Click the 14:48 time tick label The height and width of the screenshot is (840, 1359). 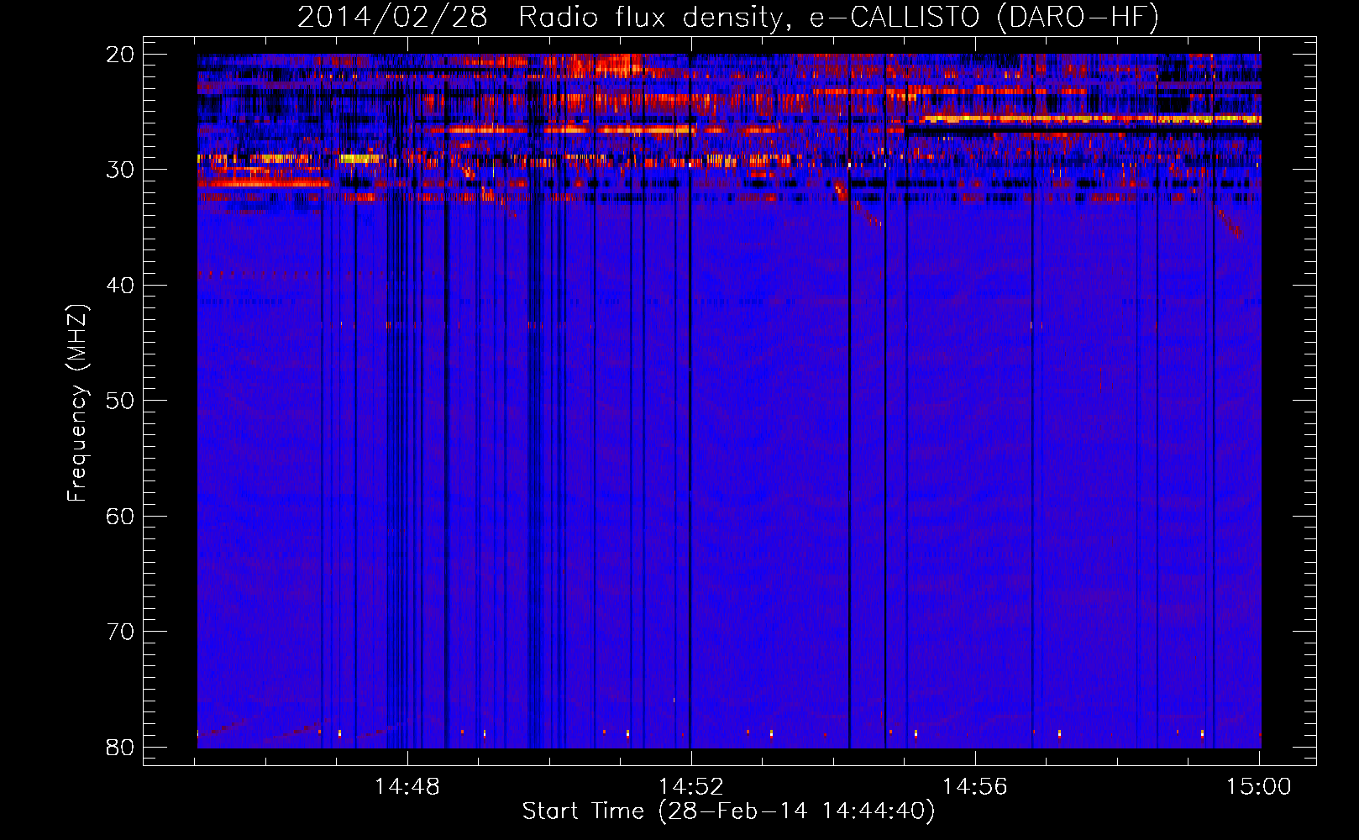point(407,787)
